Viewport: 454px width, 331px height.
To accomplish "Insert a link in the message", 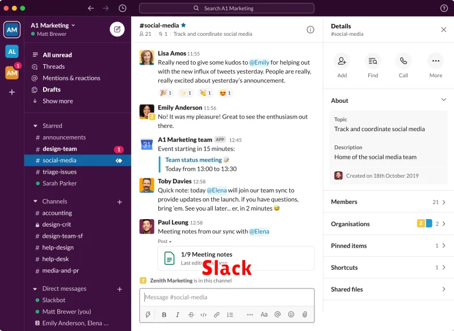I will tap(217, 315).
